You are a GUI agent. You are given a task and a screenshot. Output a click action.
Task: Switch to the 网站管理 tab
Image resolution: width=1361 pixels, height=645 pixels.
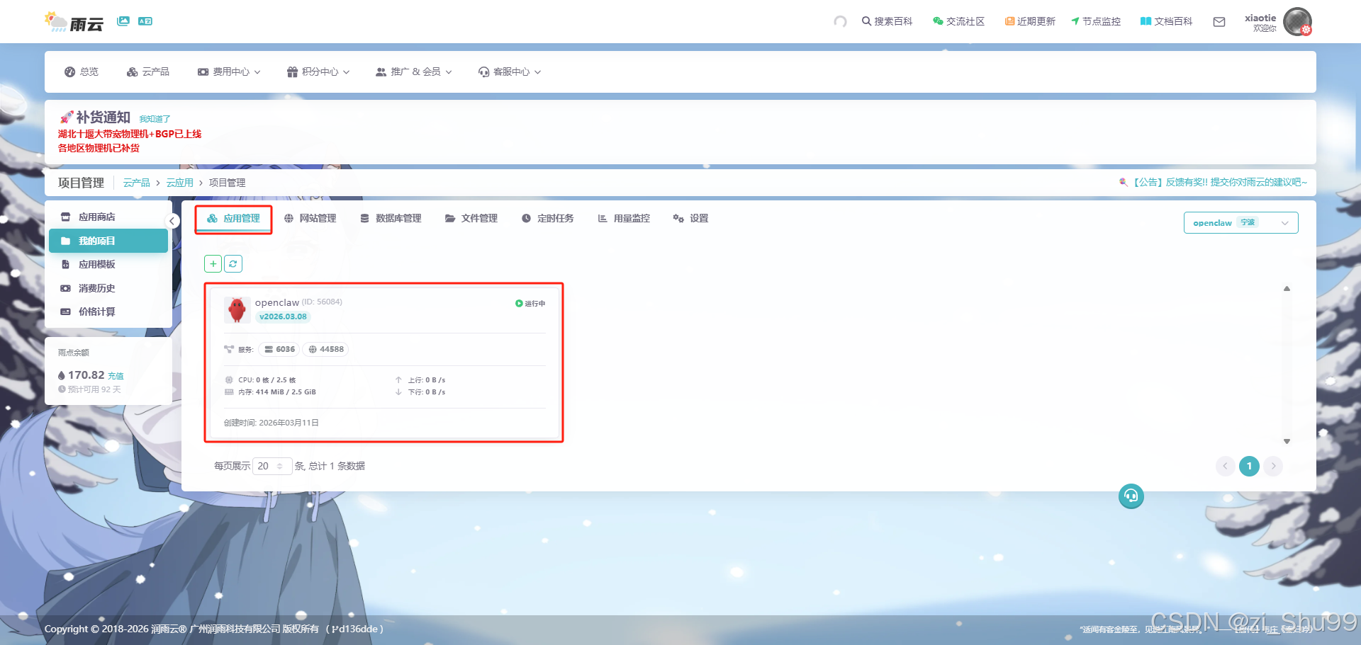pos(310,218)
